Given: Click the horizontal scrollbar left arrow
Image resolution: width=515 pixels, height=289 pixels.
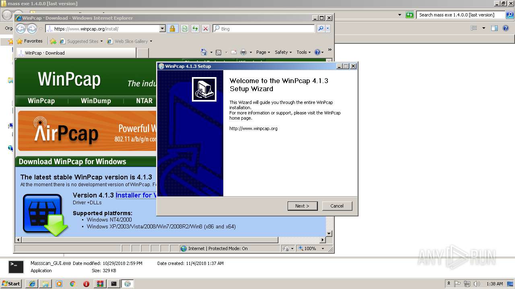Looking at the screenshot, I should (18, 240).
